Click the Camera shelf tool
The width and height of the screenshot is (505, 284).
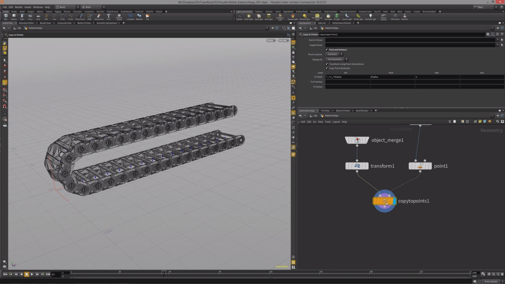pyautogui.click(x=239, y=17)
